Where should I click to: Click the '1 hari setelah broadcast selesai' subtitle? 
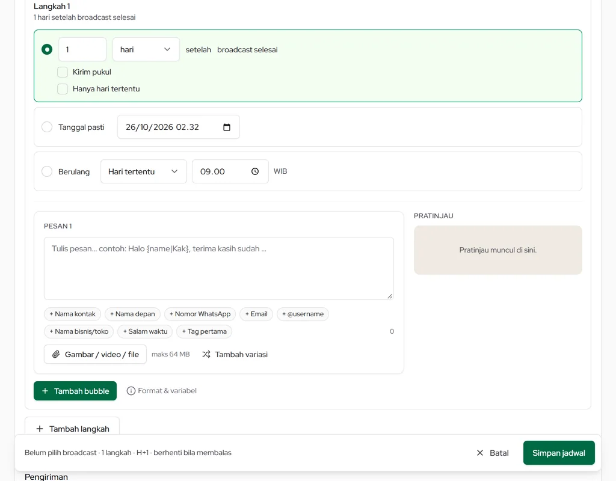(84, 17)
